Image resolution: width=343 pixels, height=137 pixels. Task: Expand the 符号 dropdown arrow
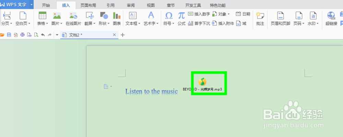pos(173,23)
